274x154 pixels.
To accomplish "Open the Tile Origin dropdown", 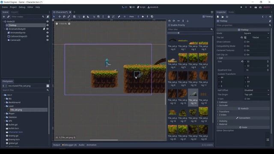I will click(256, 95).
